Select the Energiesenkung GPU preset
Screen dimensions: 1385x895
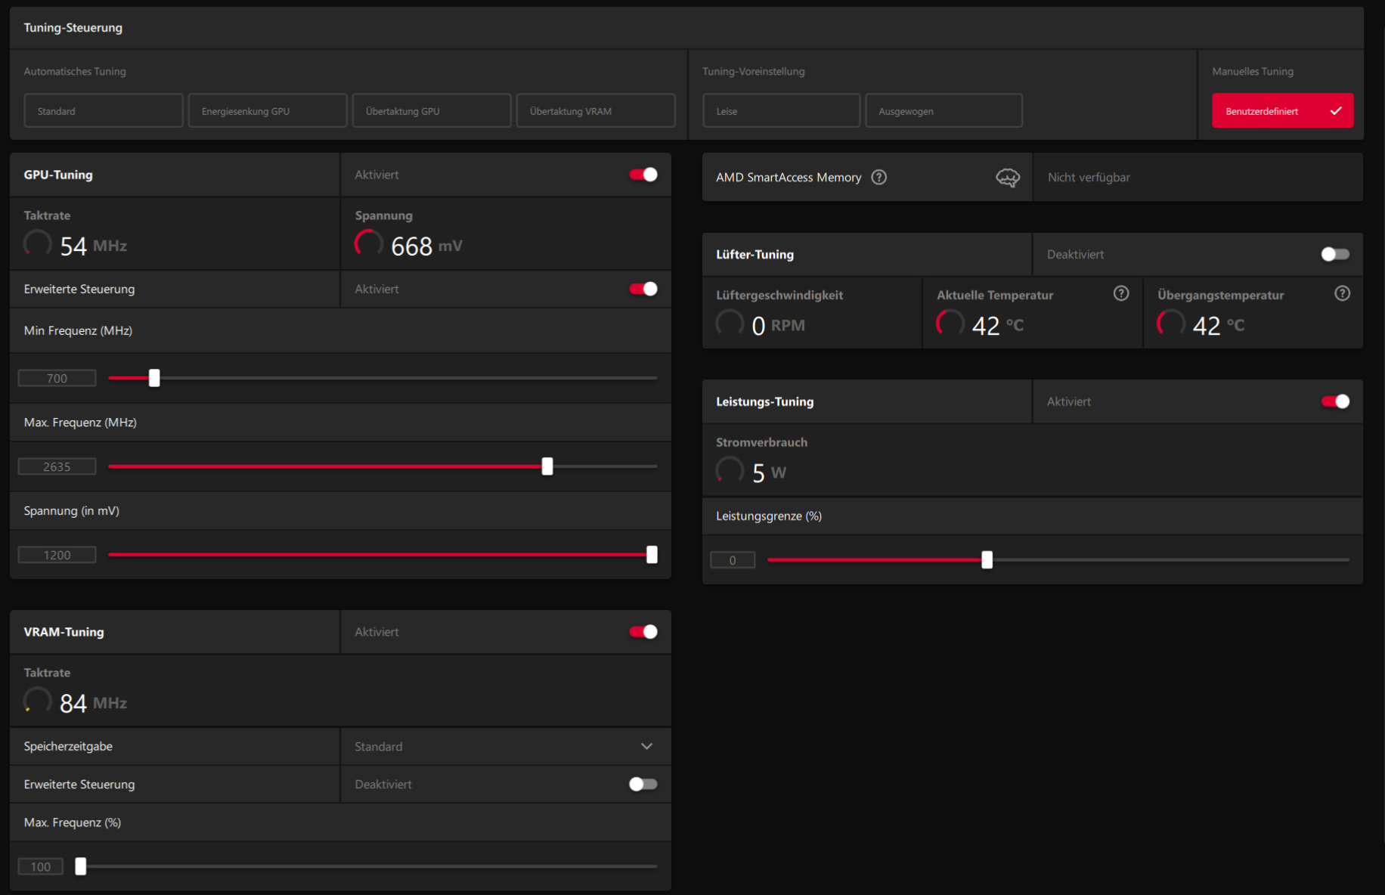(268, 110)
